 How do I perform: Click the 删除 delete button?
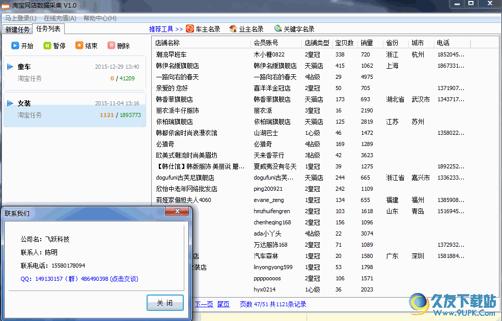tap(119, 46)
